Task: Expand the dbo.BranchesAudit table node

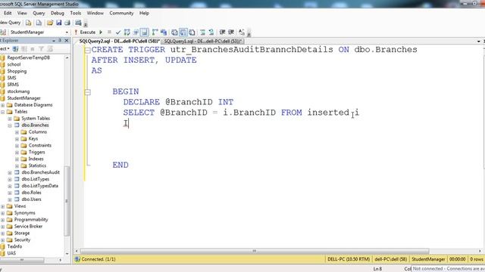Action: [10, 173]
